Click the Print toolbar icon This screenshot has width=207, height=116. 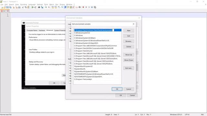[x=19, y=7]
